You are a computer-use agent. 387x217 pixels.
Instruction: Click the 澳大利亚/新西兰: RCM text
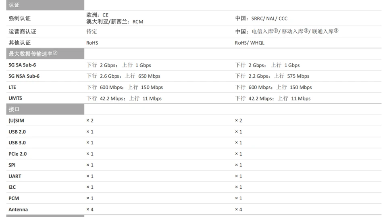115,22
